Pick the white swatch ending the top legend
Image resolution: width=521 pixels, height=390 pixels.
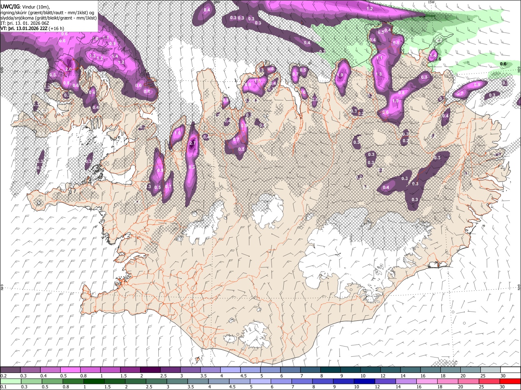(x=510, y=370)
